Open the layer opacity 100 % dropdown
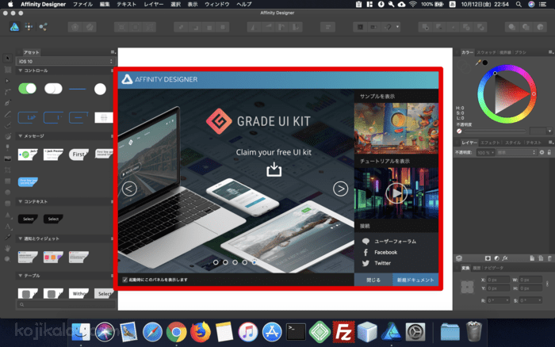This screenshot has height=347, width=555. click(485, 152)
